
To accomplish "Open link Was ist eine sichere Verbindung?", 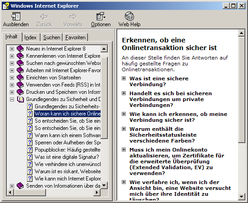I will 159,81.
